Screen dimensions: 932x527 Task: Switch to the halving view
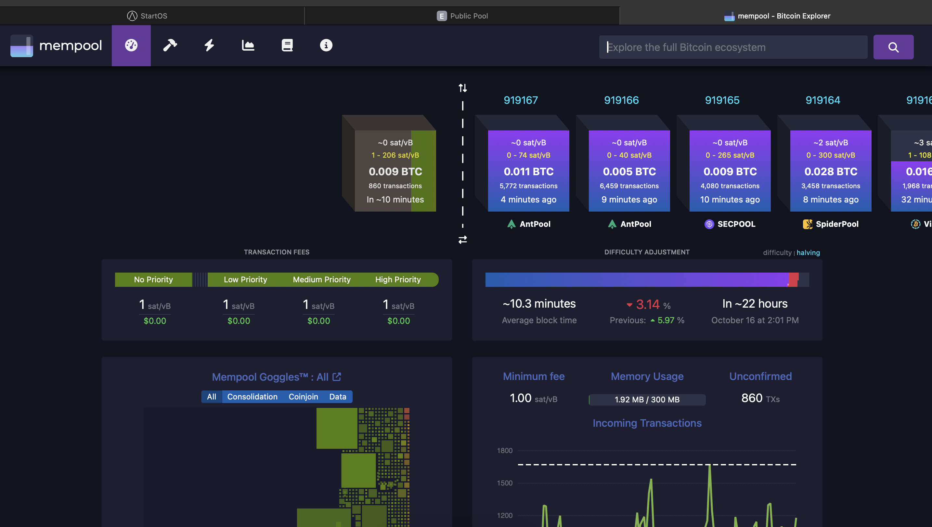tap(808, 253)
